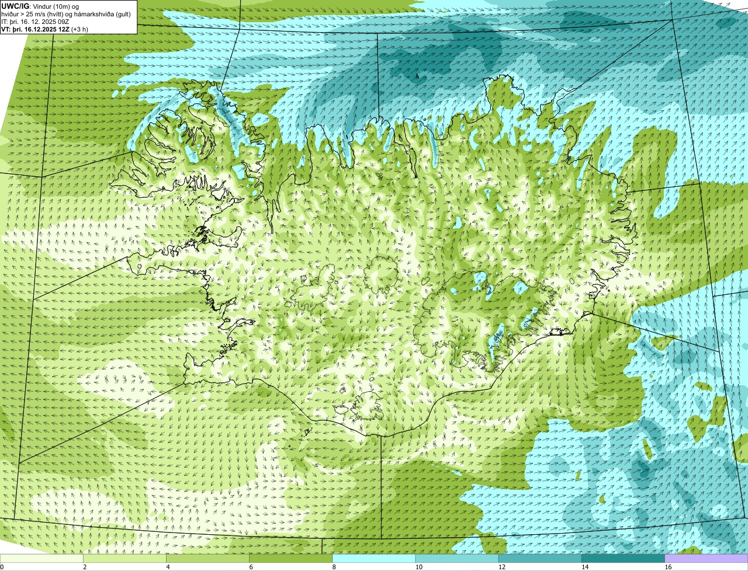Click the pale cream 0–2 legend swatch
Screen dimensions: 748x571
point(41,559)
